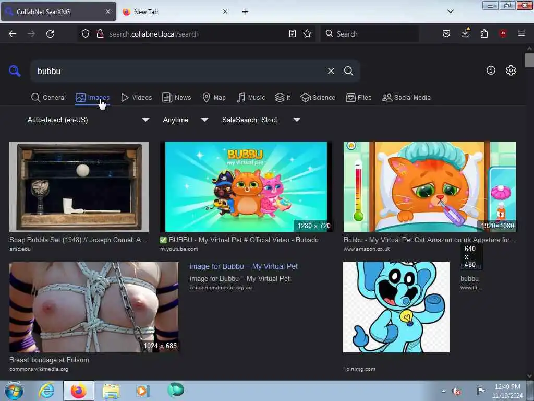Clear the bubbu search query

pyautogui.click(x=331, y=71)
